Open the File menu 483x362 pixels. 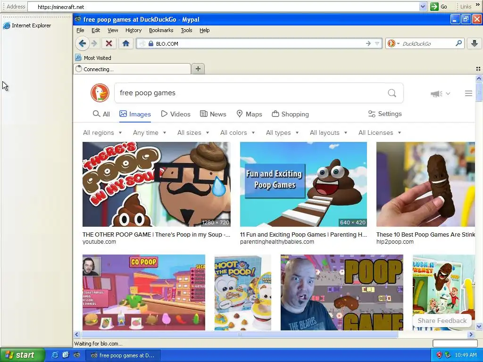pyautogui.click(x=80, y=30)
